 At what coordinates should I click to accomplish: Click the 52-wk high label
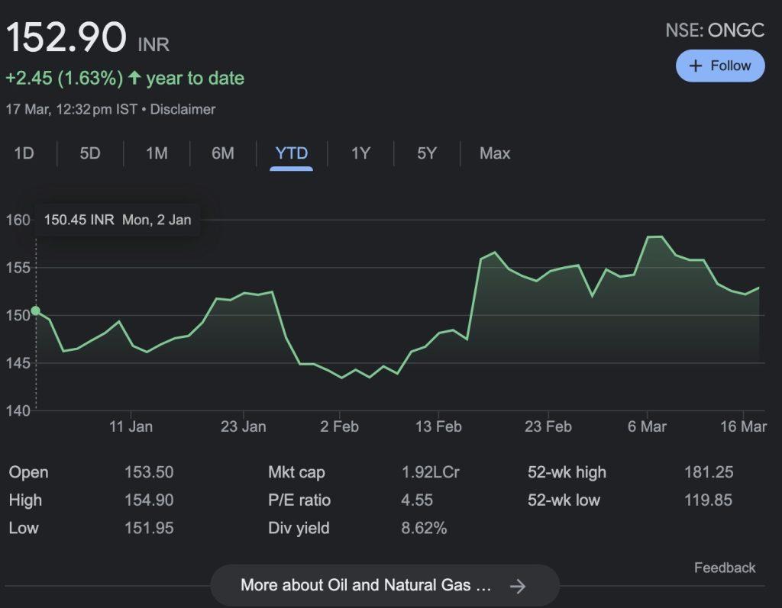coord(567,472)
